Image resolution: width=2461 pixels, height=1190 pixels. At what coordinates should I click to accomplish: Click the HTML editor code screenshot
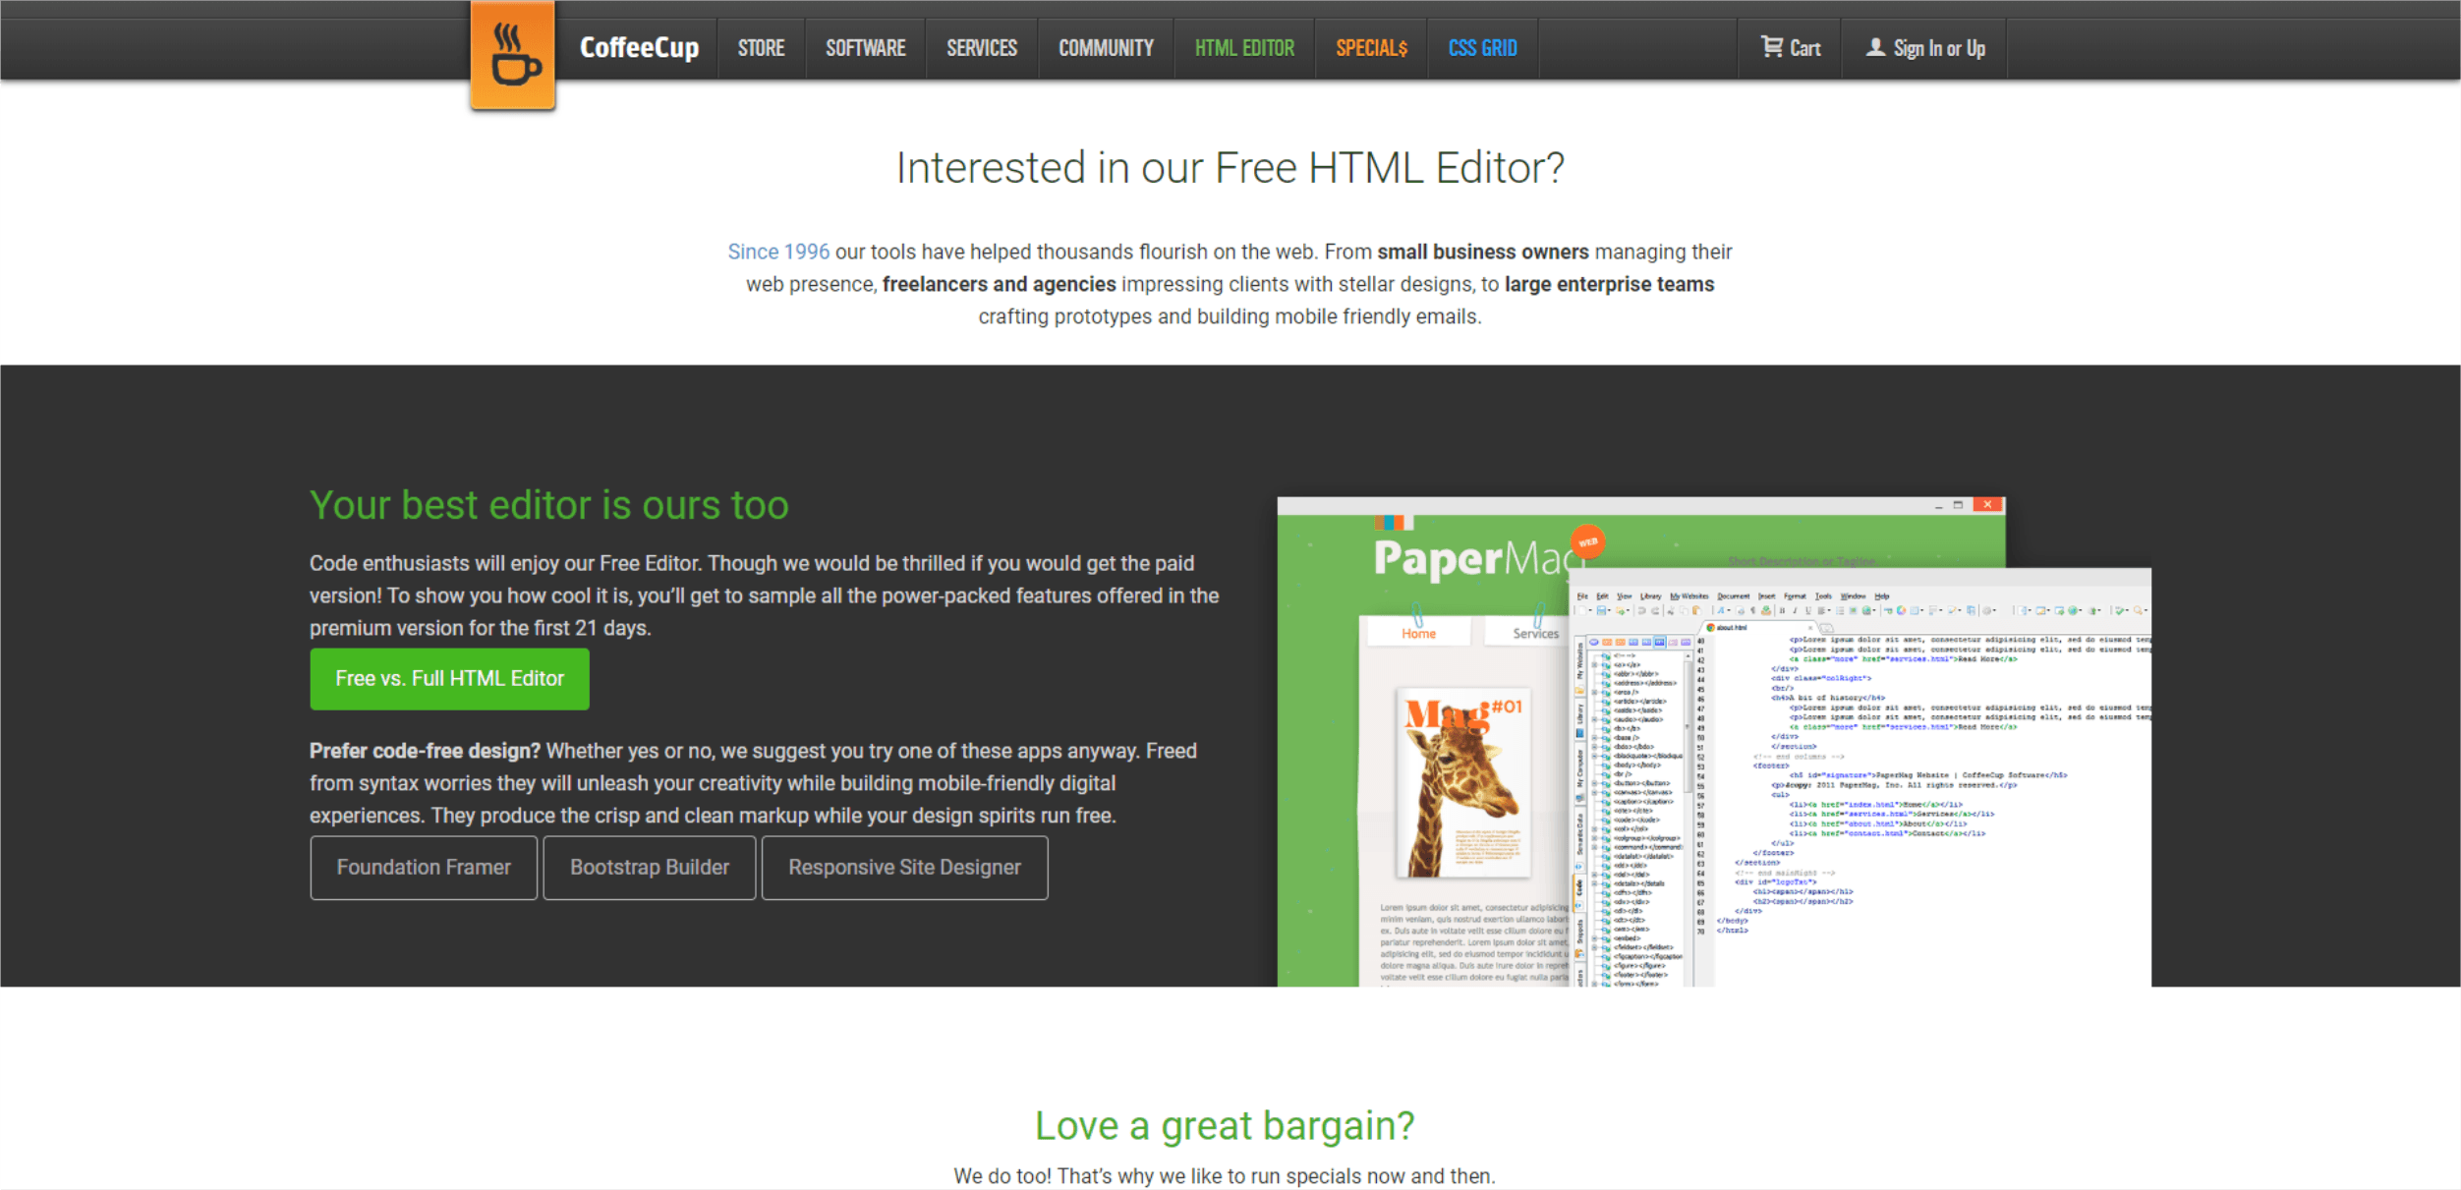(x=1860, y=777)
